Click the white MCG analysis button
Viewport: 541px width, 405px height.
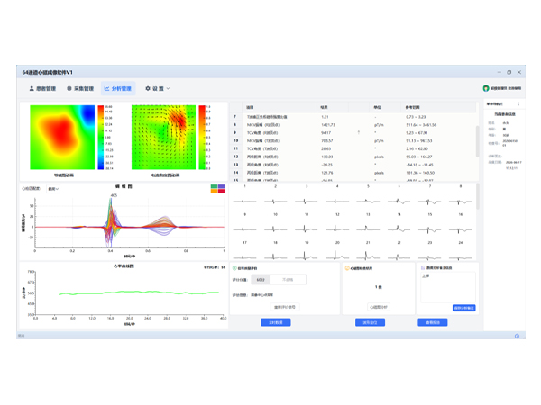pyautogui.click(x=379, y=307)
